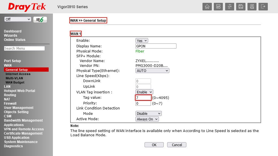The image size is (278, 156).
Task: Open Bandwidth Management in the sidebar
Action: 23,120
